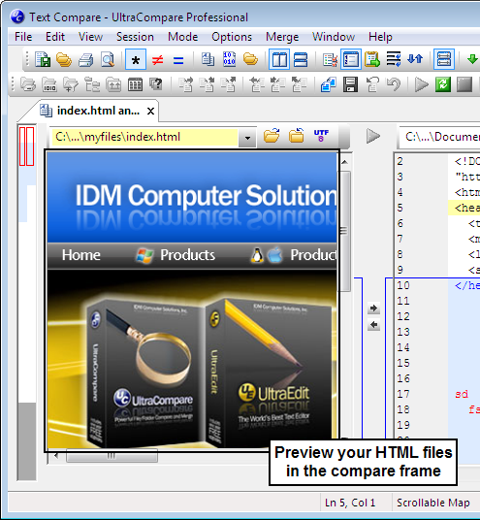Select folder compare mode icon
480x520 pixels.
pos(250,60)
